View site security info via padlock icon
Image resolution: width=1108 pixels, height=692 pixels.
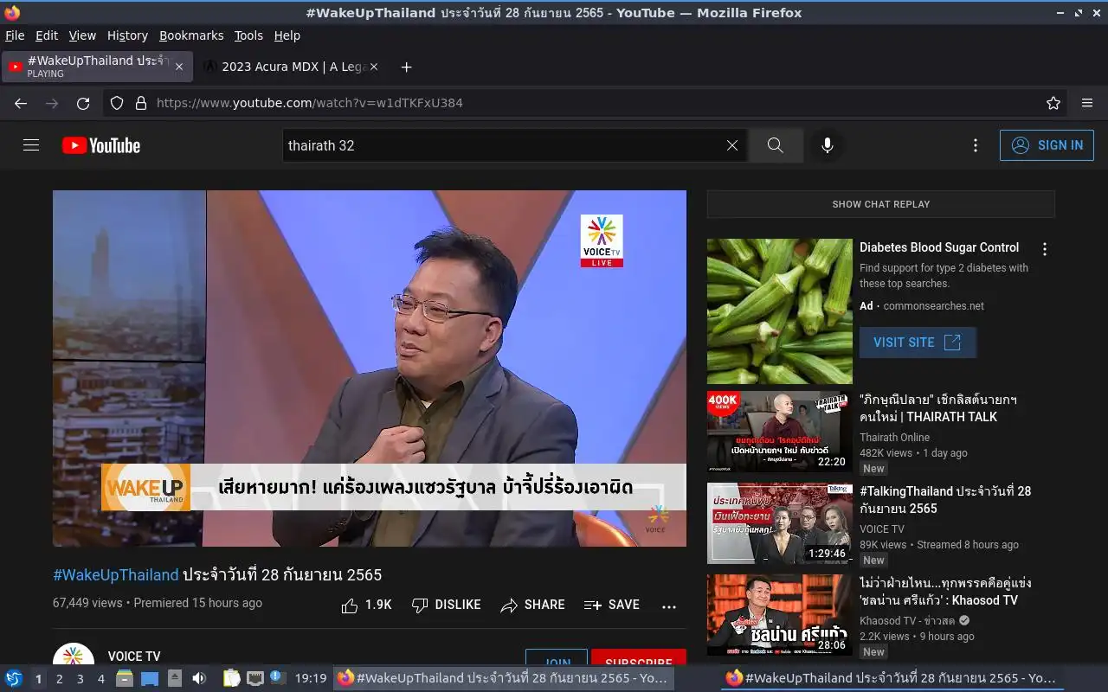pyautogui.click(x=141, y=103)
